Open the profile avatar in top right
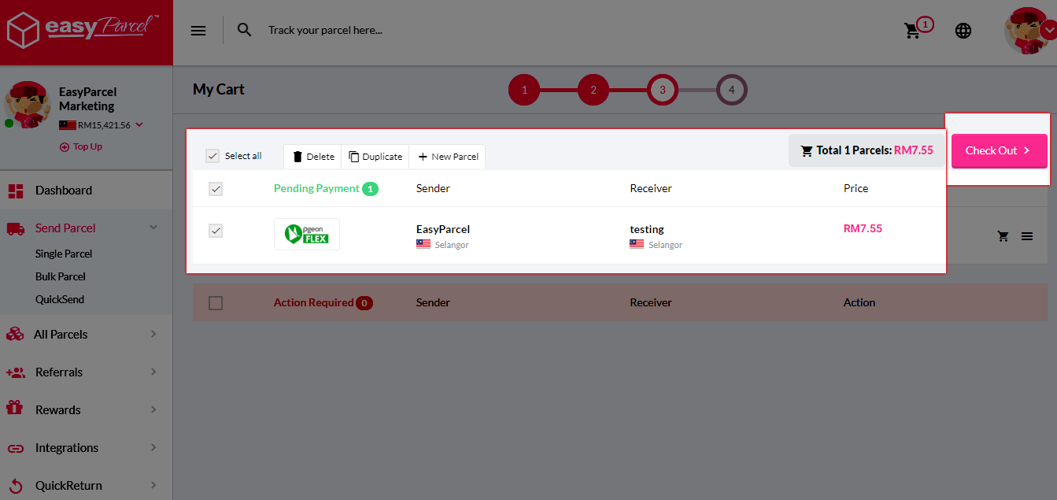1057x500 pixels. pos(1026,31)
